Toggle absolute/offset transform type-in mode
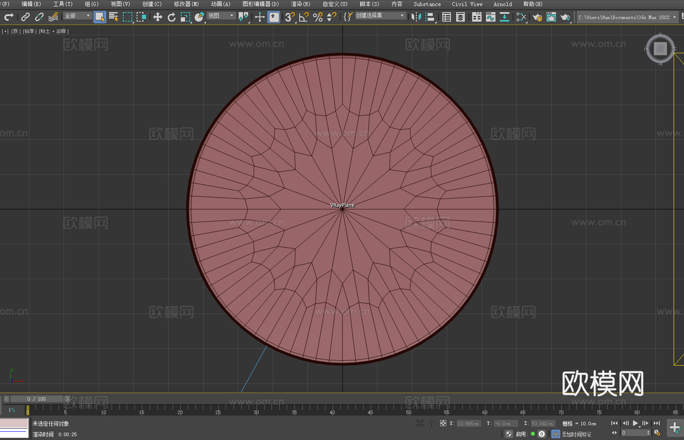Viewport: 684px width, 440px height. (443, 423)
